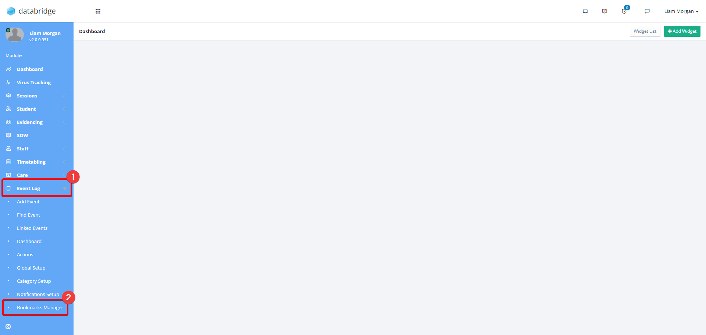Click the databridge logo
The height and width of the screenshot is (335, 706).
click(x=31, y=11)
